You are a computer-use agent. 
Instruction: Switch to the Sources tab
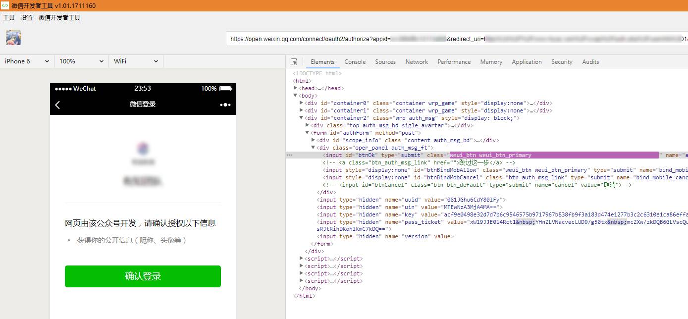coord(385,62)
